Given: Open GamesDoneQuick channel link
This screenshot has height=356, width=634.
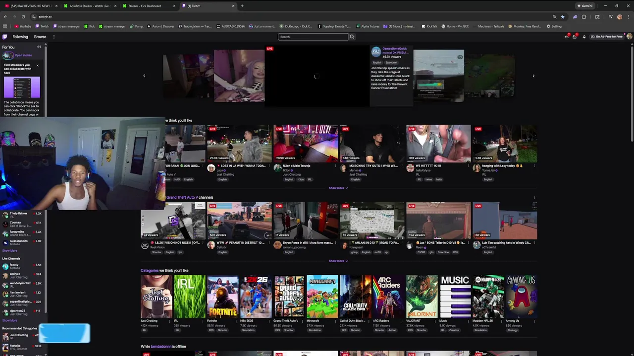Looking at the screenshot, I should pos(394,48).
